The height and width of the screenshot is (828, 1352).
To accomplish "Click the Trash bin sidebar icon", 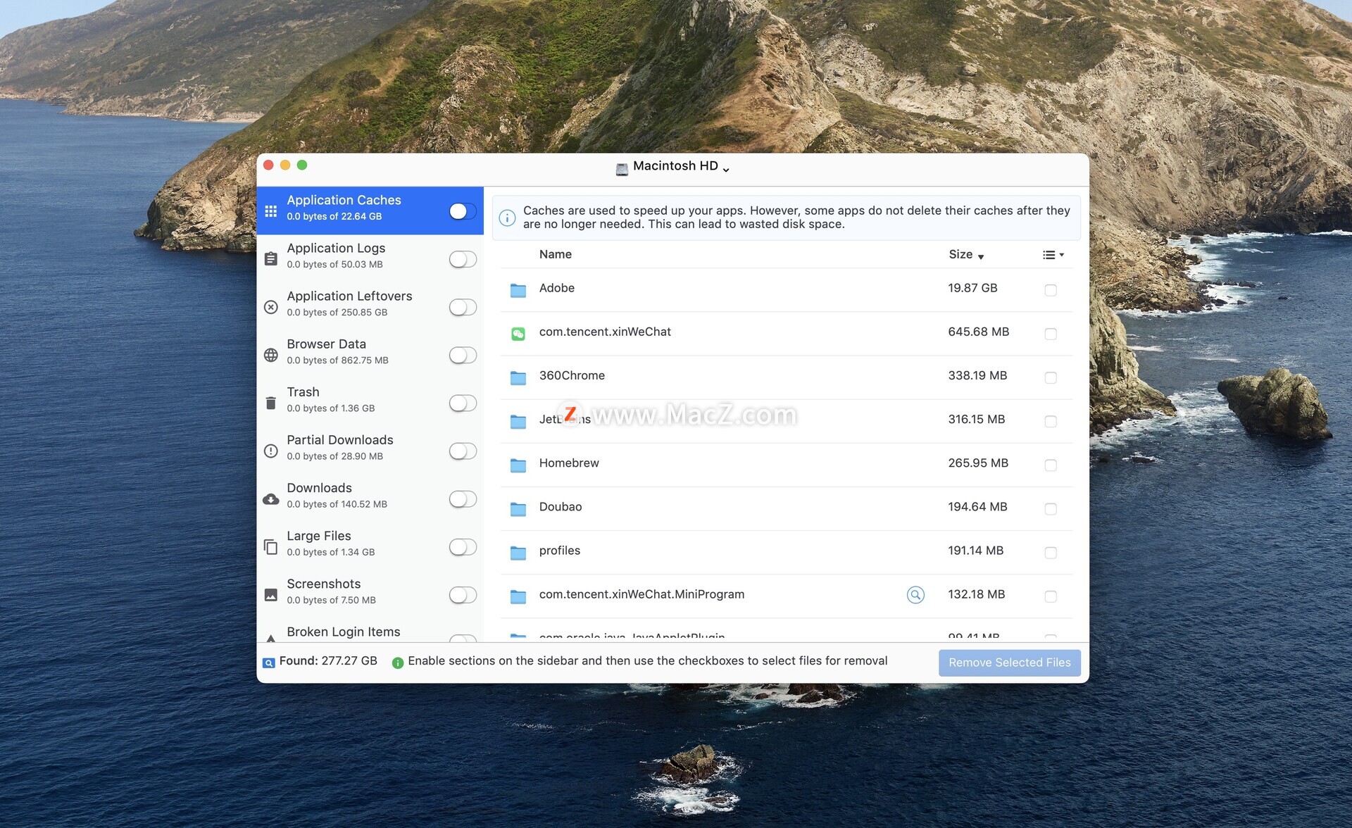I will pos(270,403).
